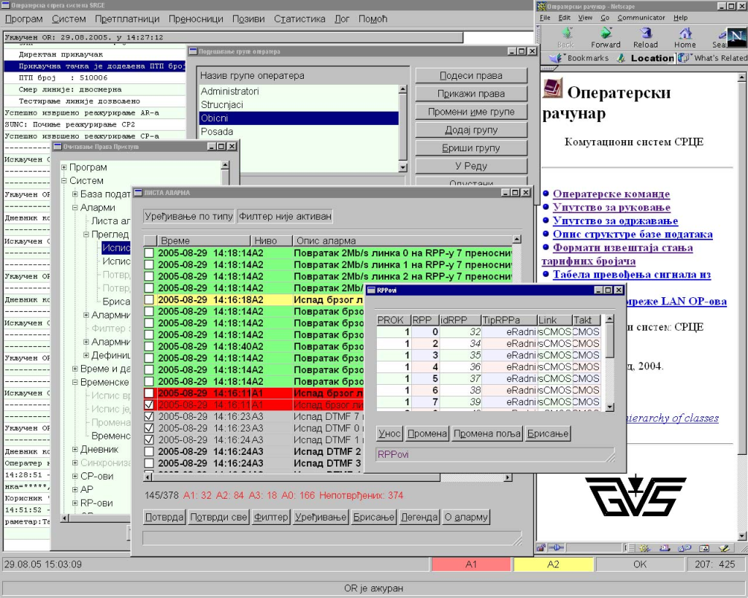Check the yellow alarm row checkbox at 14:16:18
This screenshot has width=748, height=598.
coord(149,299)
